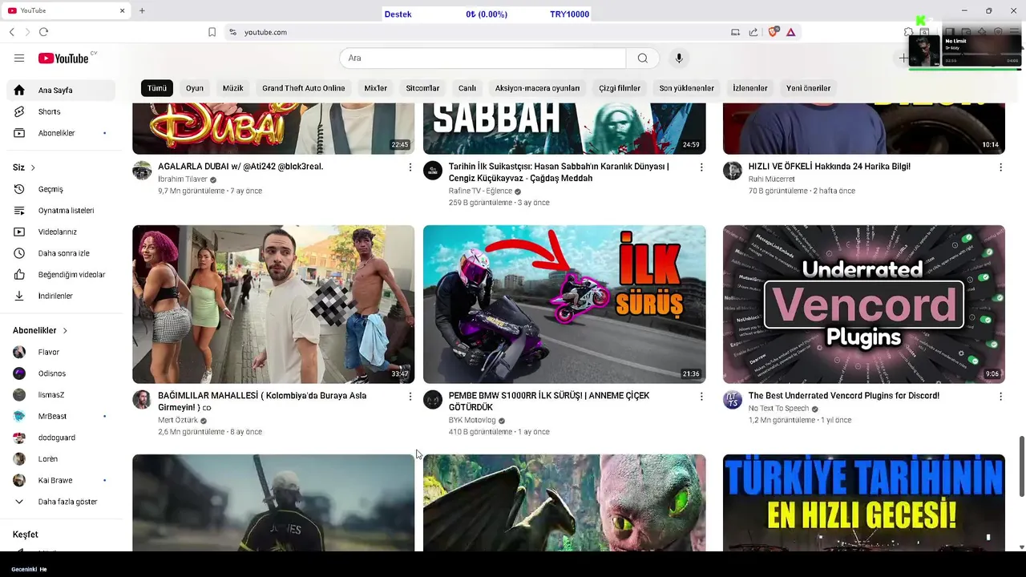The height and width of the screenshot is (577, 1026).
Task: Play BAĞIMLILAR MAHALLESİ video thumbnail
Action: click(x=273, y=305)
